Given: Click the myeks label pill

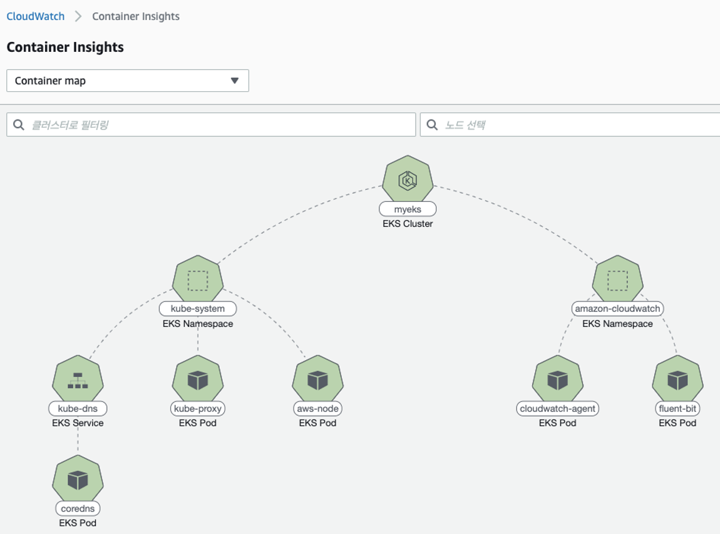Looking at the screenshot, I should (x=408, y=209).
